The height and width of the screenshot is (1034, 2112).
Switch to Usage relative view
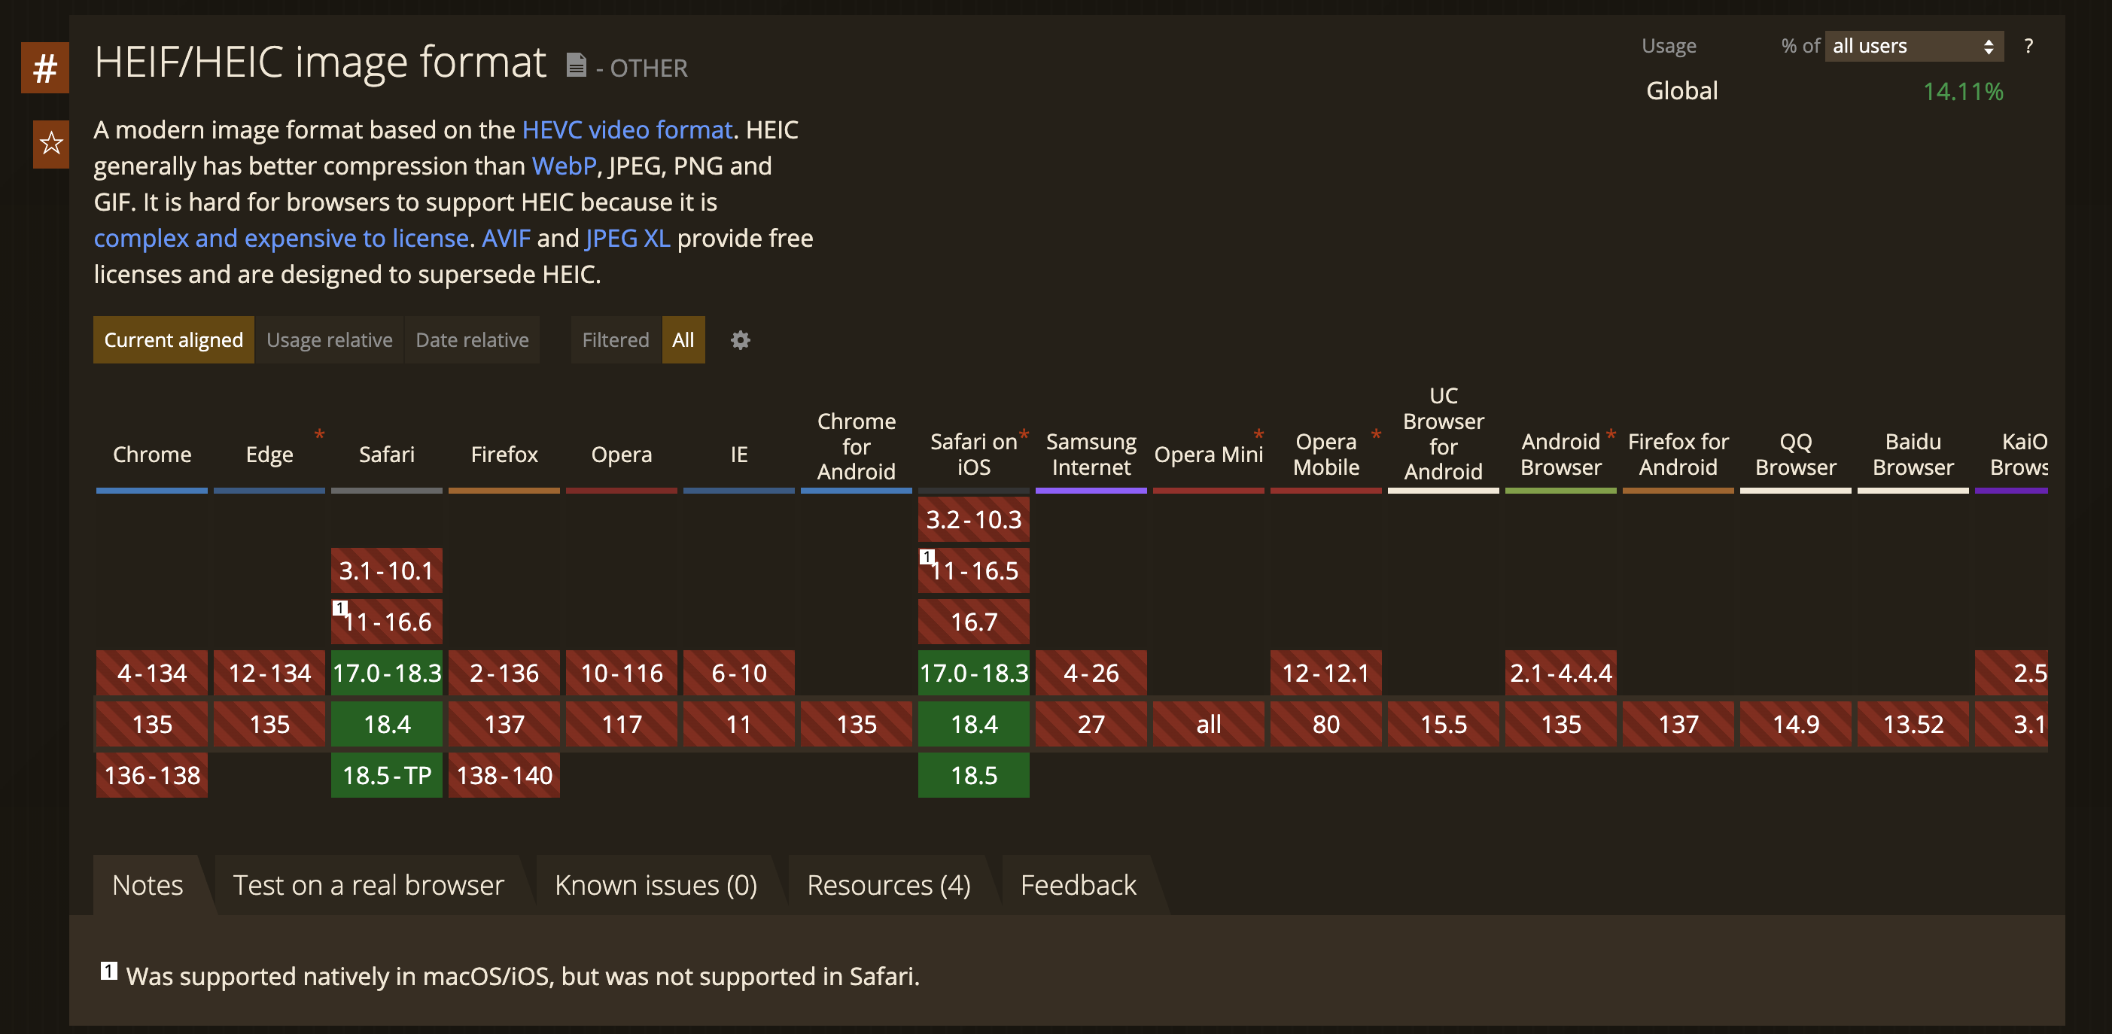point(330,340)
